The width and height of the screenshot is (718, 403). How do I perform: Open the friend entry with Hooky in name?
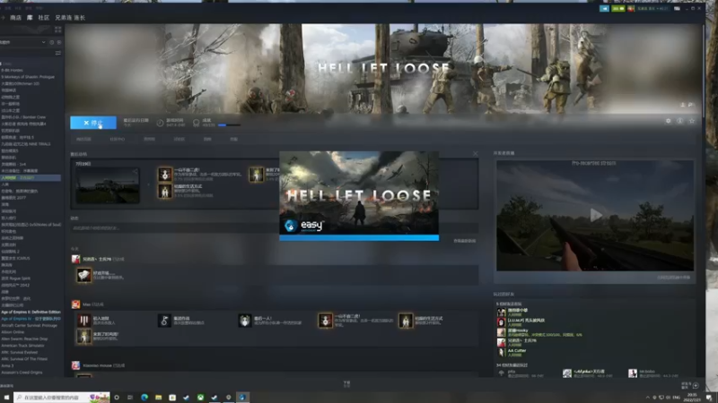540,332
